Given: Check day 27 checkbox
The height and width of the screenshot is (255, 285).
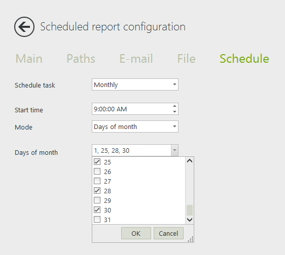Looking at the screenshot, I should [97, 181].
